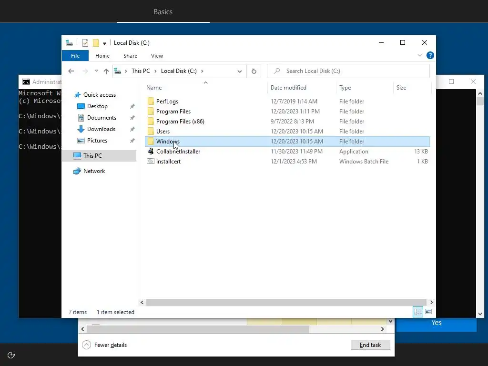Select the Users folder icon
488x366 pixels.
coord(151,131)
